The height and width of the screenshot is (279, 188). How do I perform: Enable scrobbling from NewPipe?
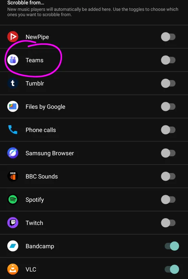pyautogui.click(x=168, y=37)
